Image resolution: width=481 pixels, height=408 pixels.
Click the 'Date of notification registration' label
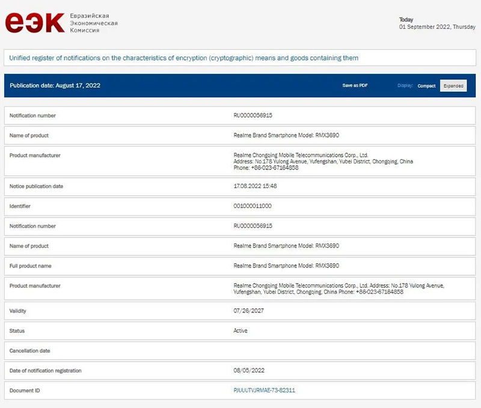click(46, 371)
